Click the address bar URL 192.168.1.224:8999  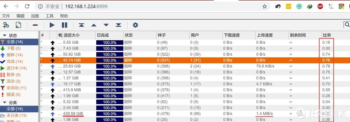coord(86,6)
